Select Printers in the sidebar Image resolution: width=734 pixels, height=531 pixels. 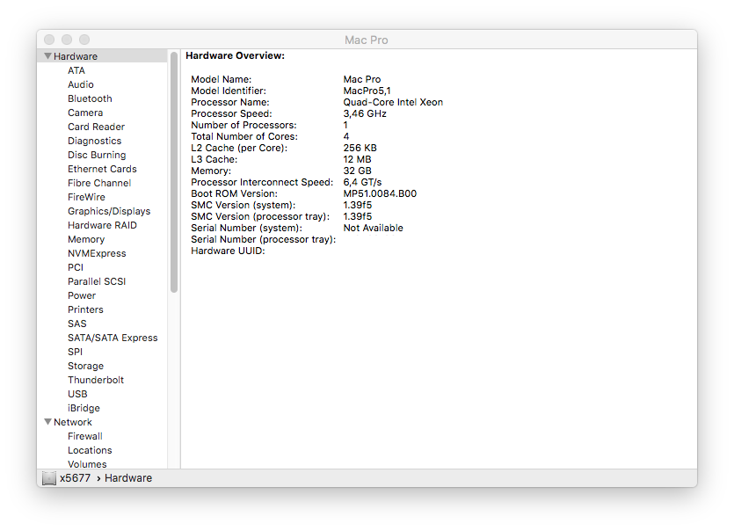[x=85, y=309]
